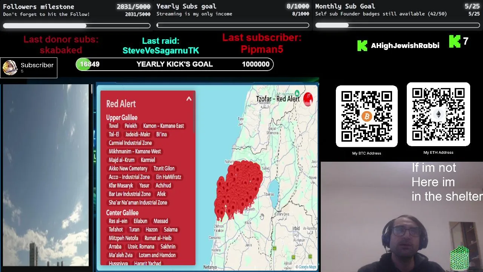Select the Yasur alert location
This screenshot has width=483, height=272.
[x=144, y=185]
